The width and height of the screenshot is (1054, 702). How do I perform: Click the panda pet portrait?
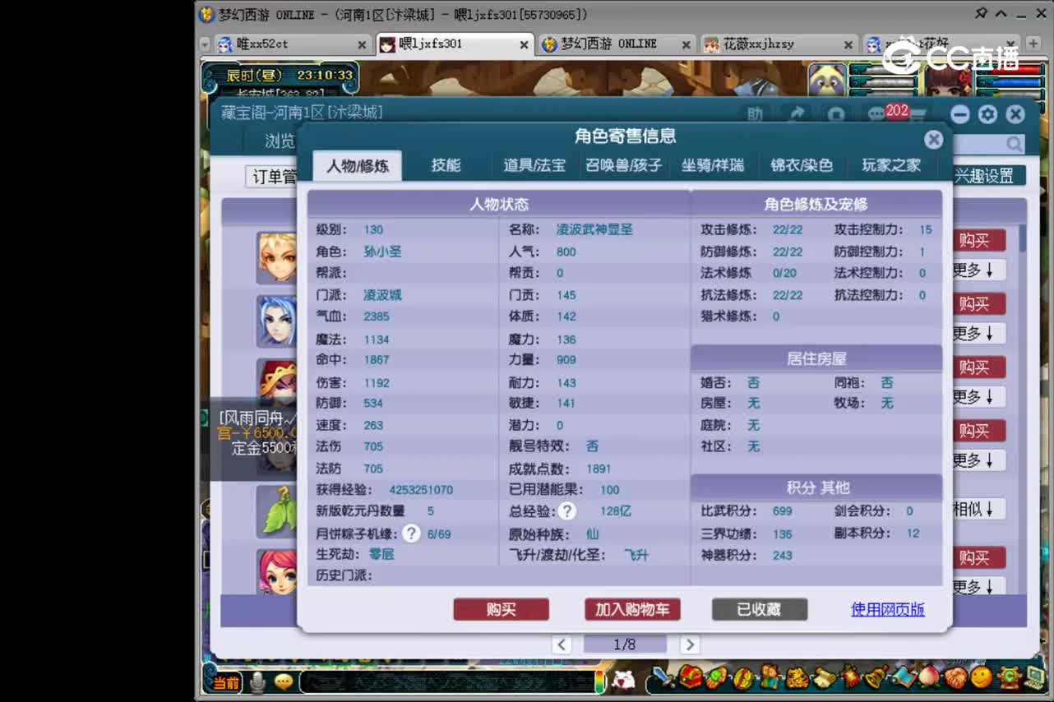pos(826,80)
